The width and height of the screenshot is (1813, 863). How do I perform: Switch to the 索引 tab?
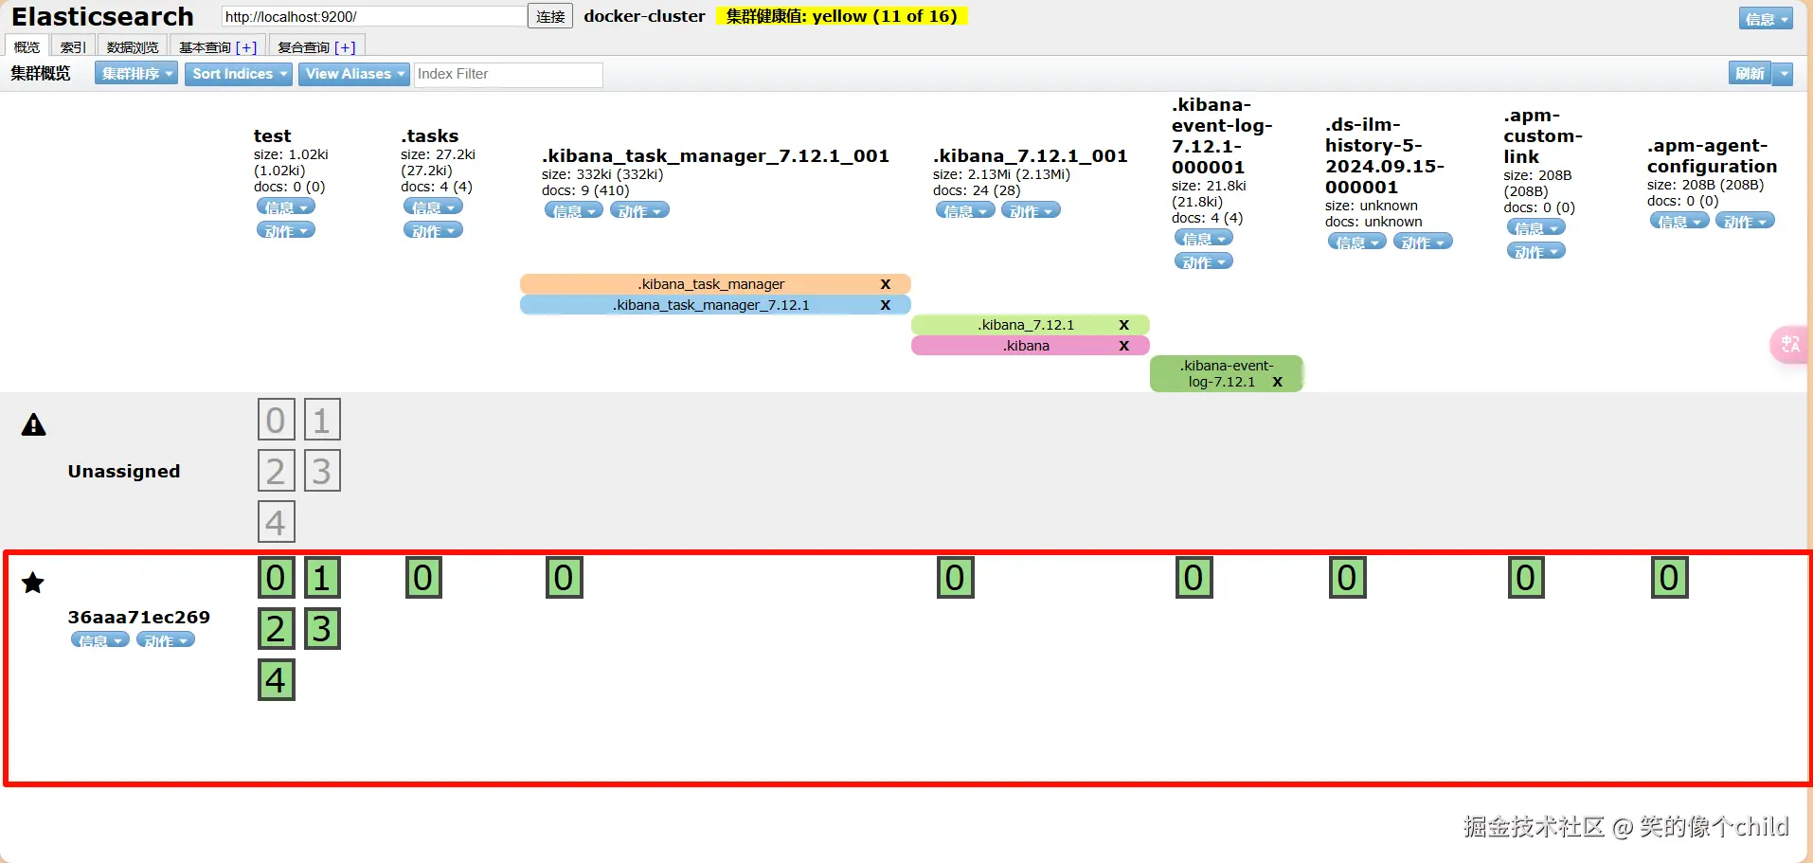point(73,46)
